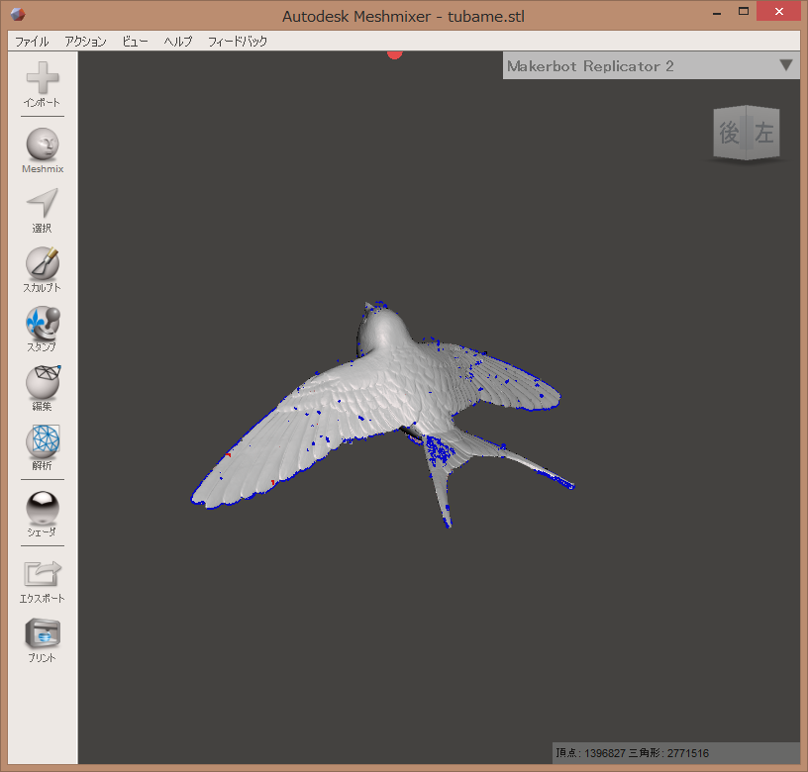This screenshot has width=808, height=772.
Task: Open the ヘルプ (Help) menu
Action: (178, 42)
